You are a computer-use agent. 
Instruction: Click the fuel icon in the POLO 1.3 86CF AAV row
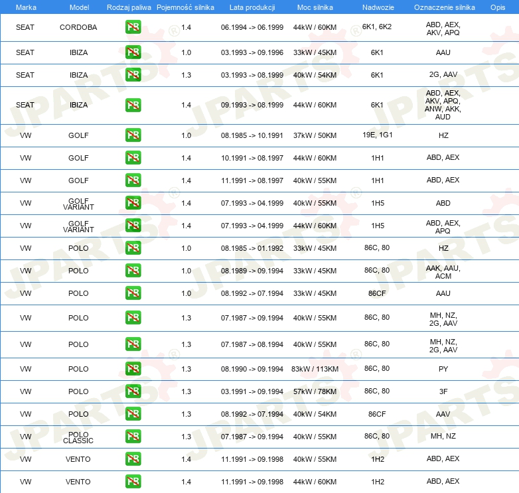(133, 414)
